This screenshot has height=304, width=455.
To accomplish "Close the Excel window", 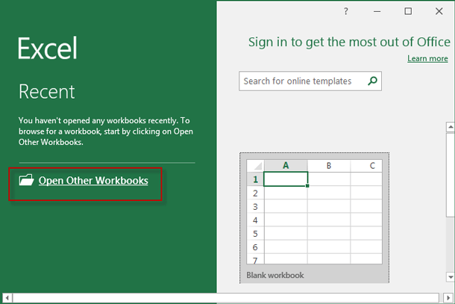I will [439, 11].
